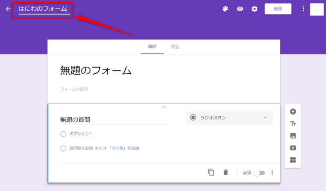Click the eye preview icon

point(240,9)
